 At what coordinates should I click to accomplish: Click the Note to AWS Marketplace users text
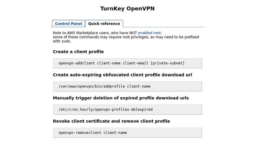click(126, 37)
